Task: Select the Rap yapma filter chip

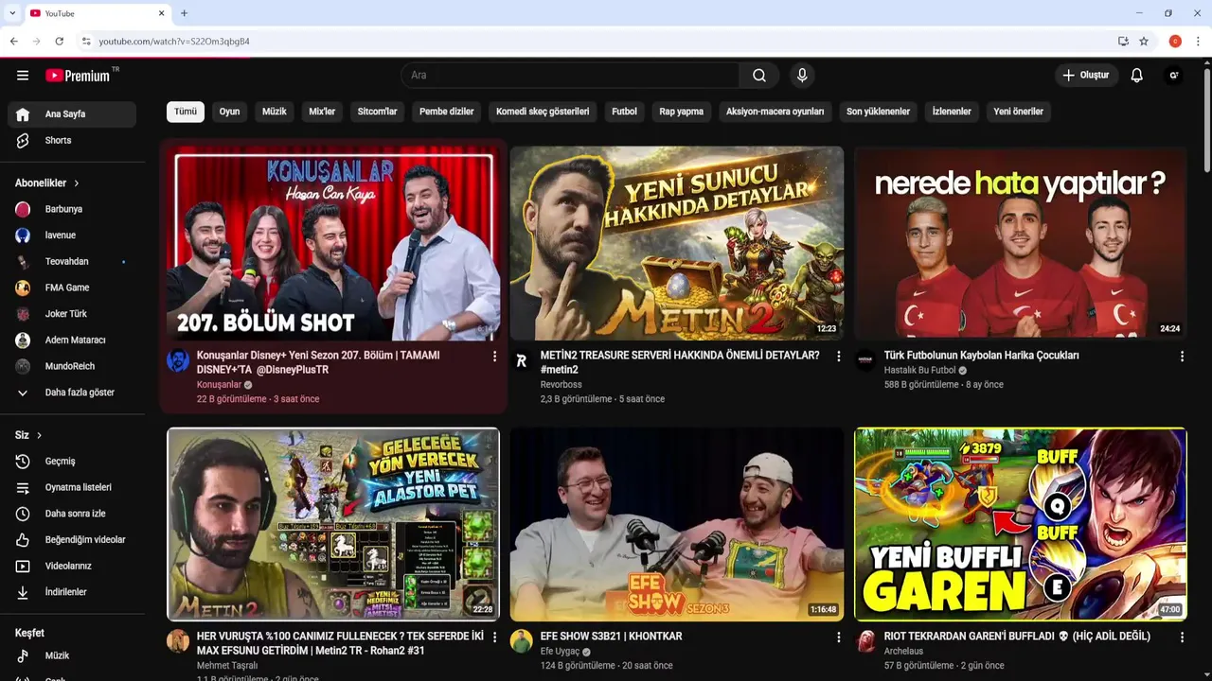Action: tap(682, 112)
